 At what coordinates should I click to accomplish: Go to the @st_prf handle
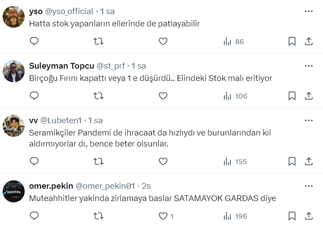(x=111, y=66)
